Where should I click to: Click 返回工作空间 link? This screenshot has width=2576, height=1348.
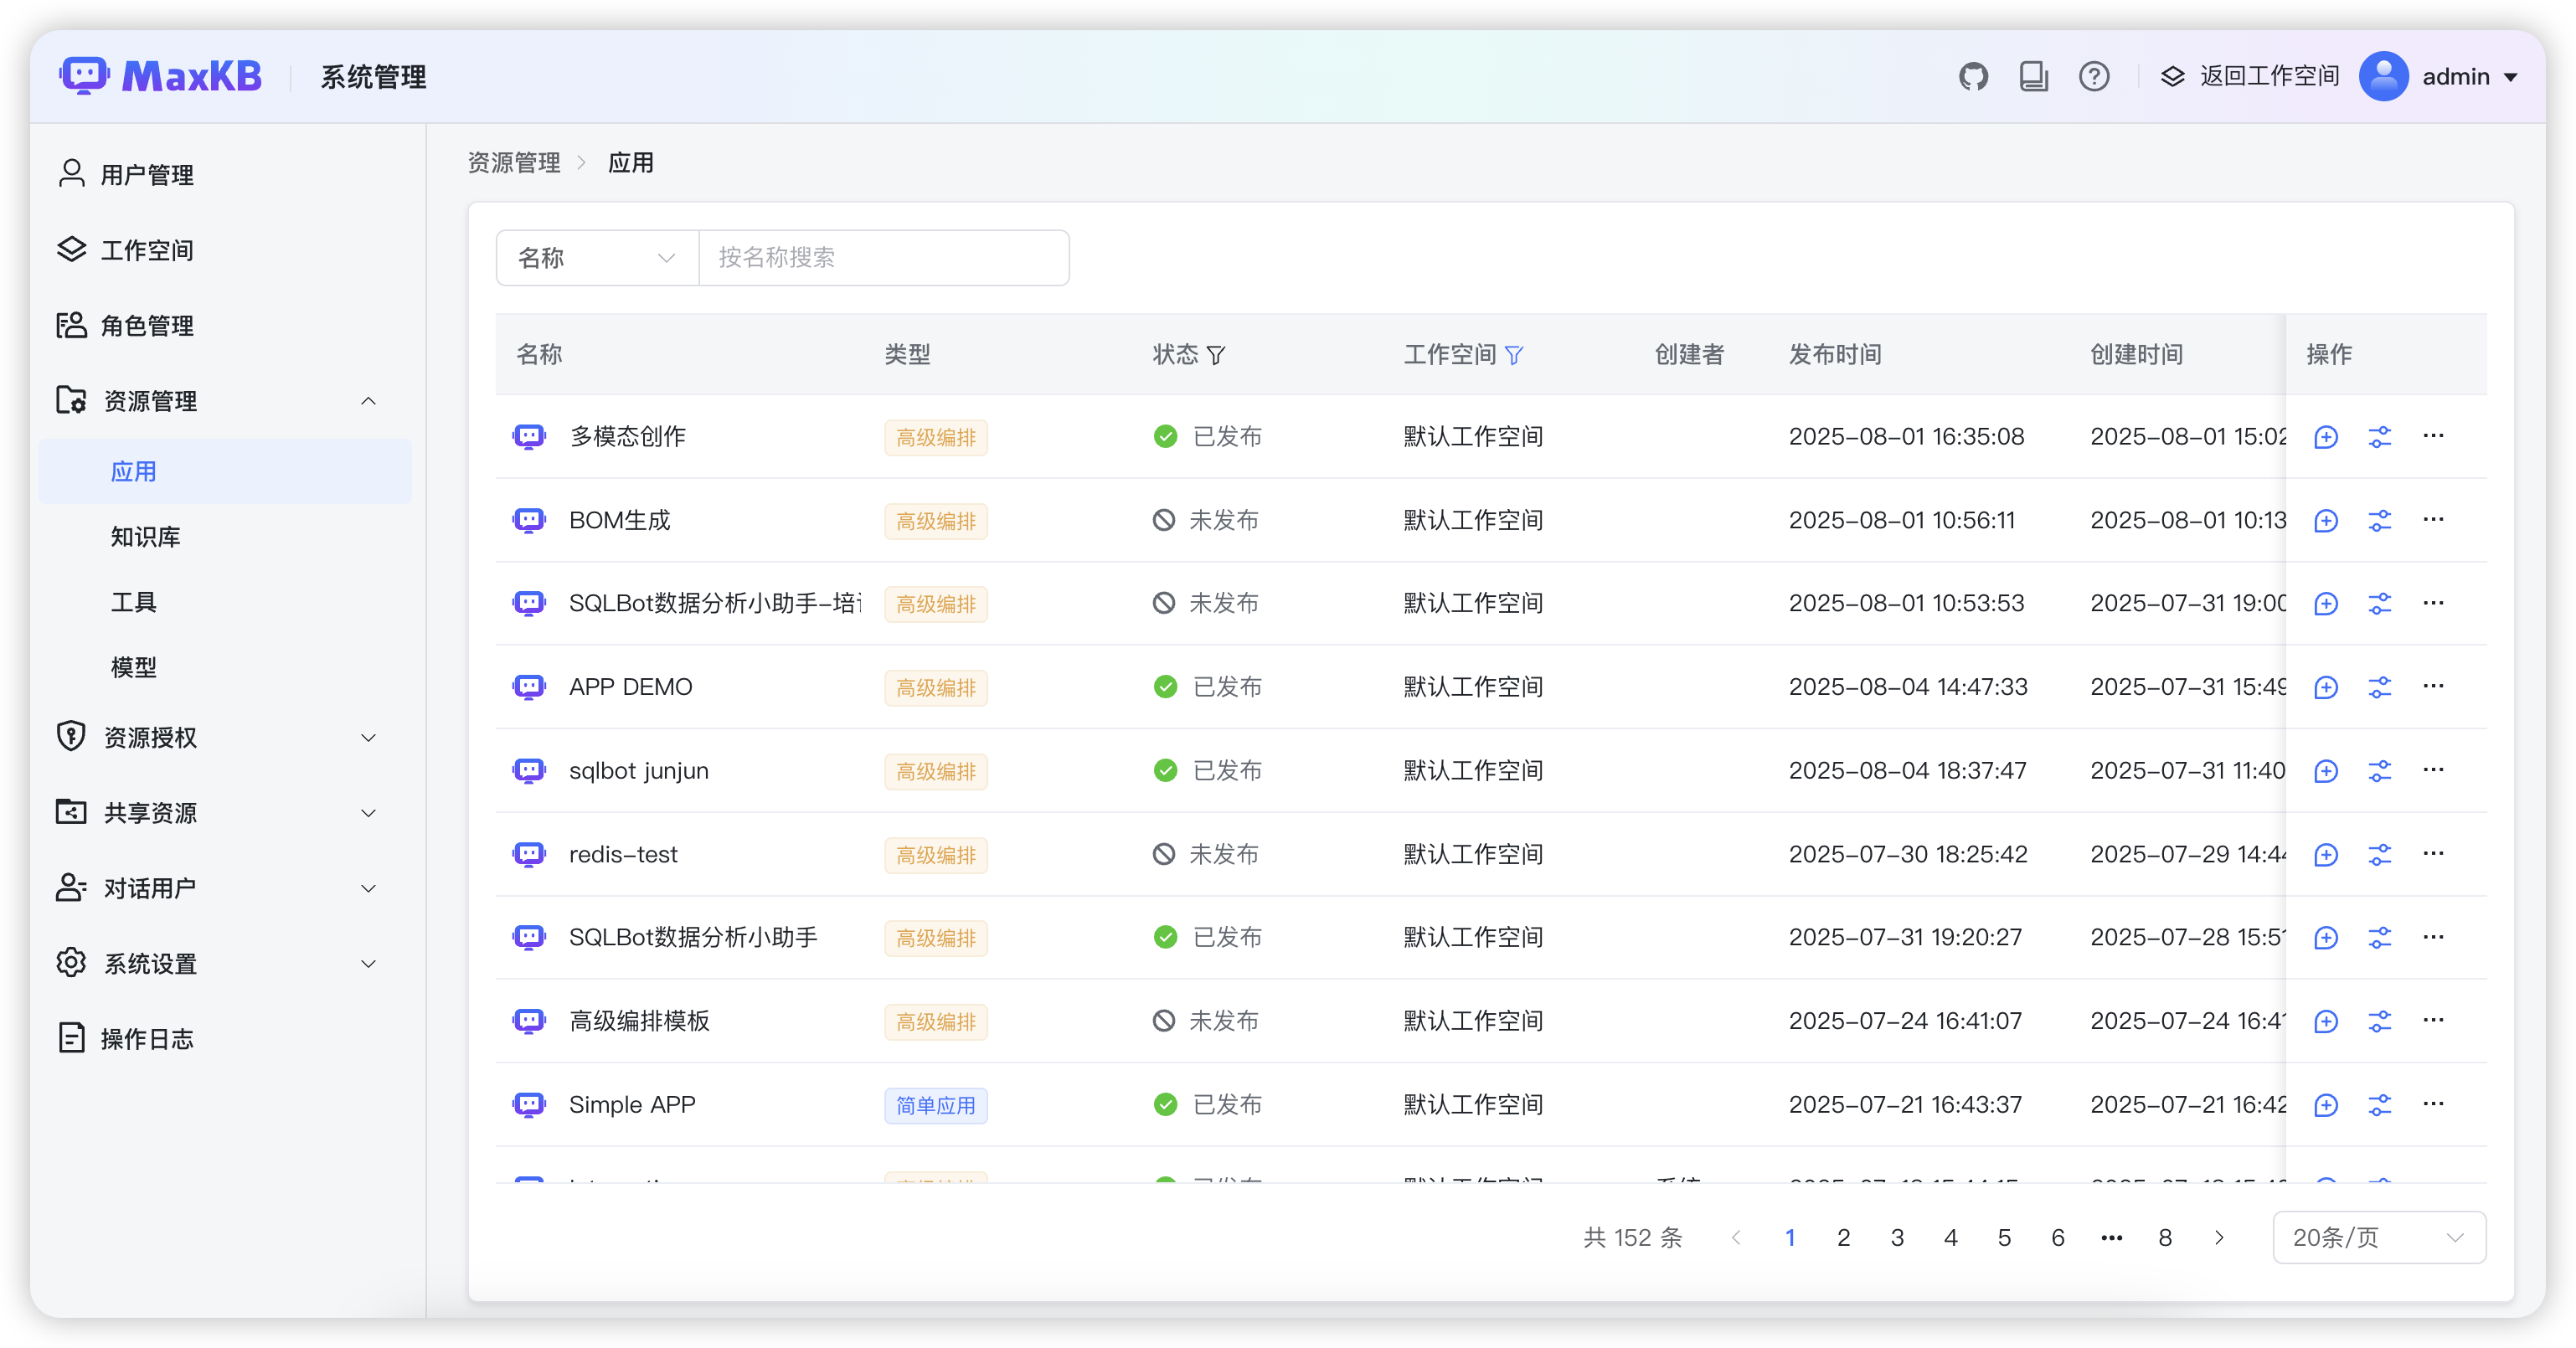click(x=2250, y=76)
